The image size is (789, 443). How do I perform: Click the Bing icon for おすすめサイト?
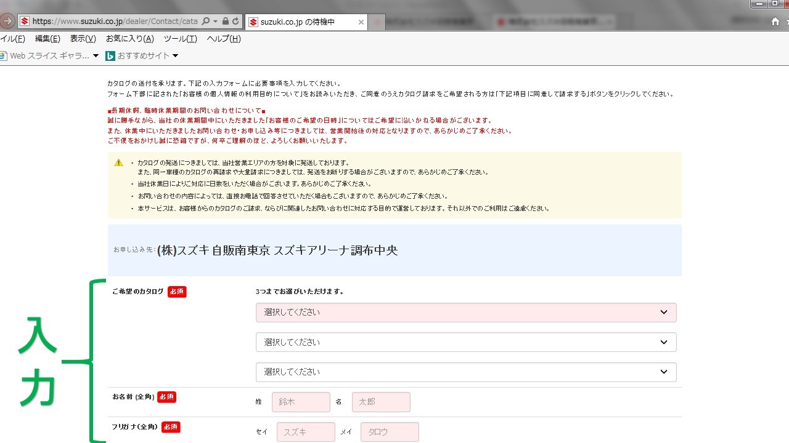coord(110,56)
